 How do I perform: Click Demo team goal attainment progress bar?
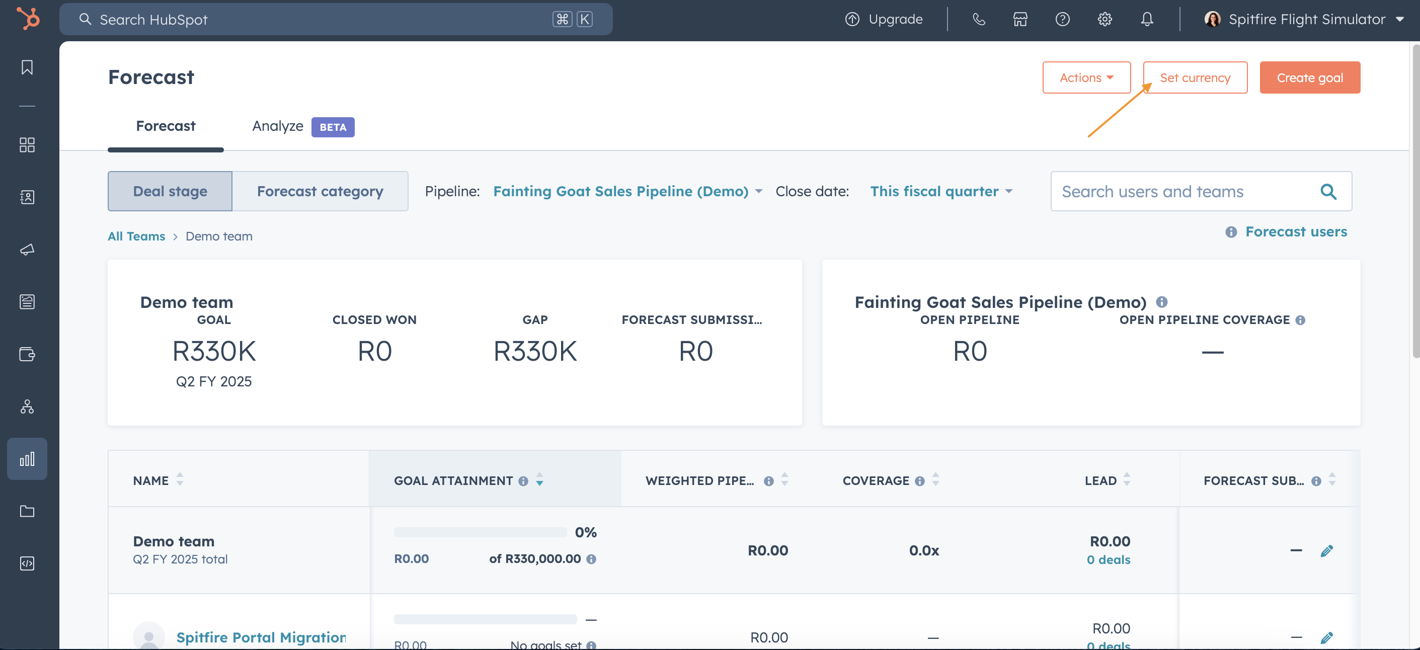point(480,533)
